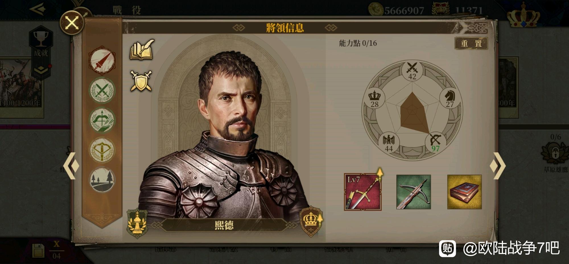Select the crossed swords skill in sidebar
The width and height of the screenshot is (569, 264).
(x=102, y=90)
